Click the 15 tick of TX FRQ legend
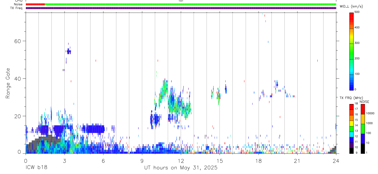The width and height of the screenshot is (378, 174). 356,120
